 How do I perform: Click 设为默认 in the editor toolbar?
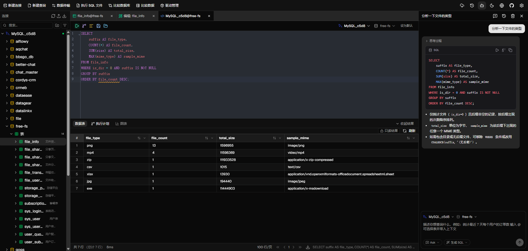pyautogui.click(x=407, y=26)
